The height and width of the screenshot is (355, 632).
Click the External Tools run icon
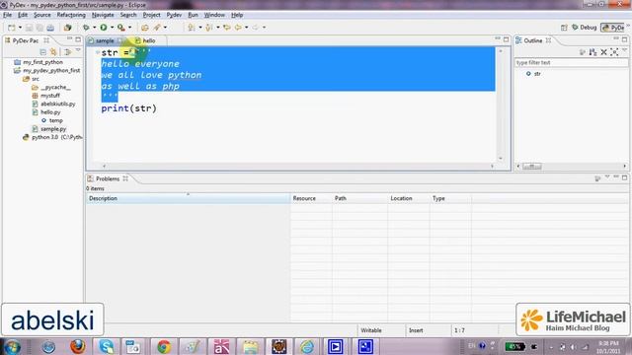tap(120, 28)
